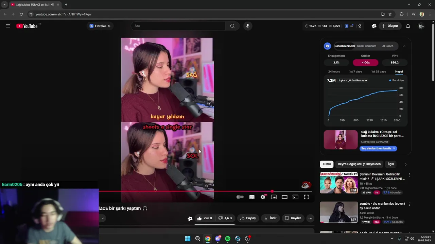The image size is (435, 244).
Task: Dislike the video (4,6 B)
Action: coord(225,218)
